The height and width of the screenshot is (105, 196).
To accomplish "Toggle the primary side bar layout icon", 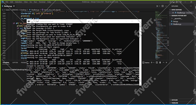I will [x=171, y=2].
